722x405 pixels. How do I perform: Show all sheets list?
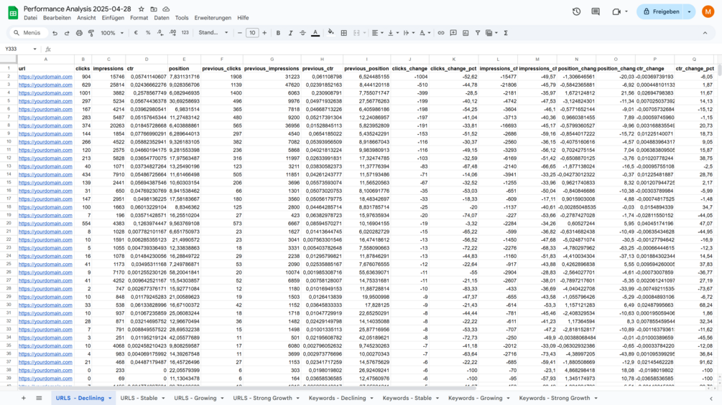(x=39, y=398)
